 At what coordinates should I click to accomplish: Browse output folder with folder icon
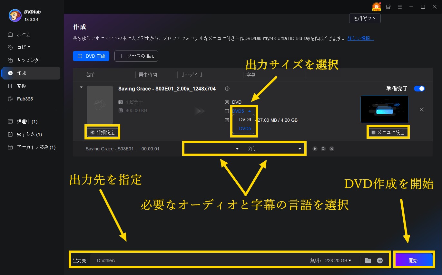(368, 261)
